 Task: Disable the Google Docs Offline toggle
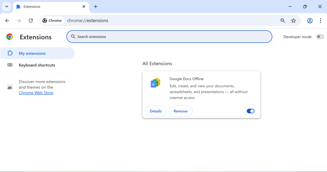click(250, 111)
